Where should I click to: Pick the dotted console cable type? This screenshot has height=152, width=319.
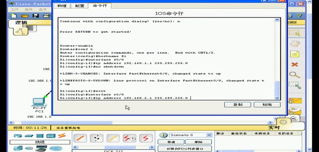tap(96, 138)
